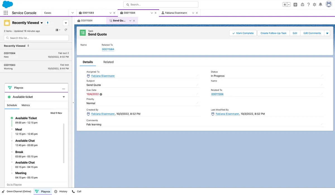Image resolution: width=335 pixels, height=195 pixels.
Task: Edit Status field pencil icon
Action: click(x=322, y=76)
